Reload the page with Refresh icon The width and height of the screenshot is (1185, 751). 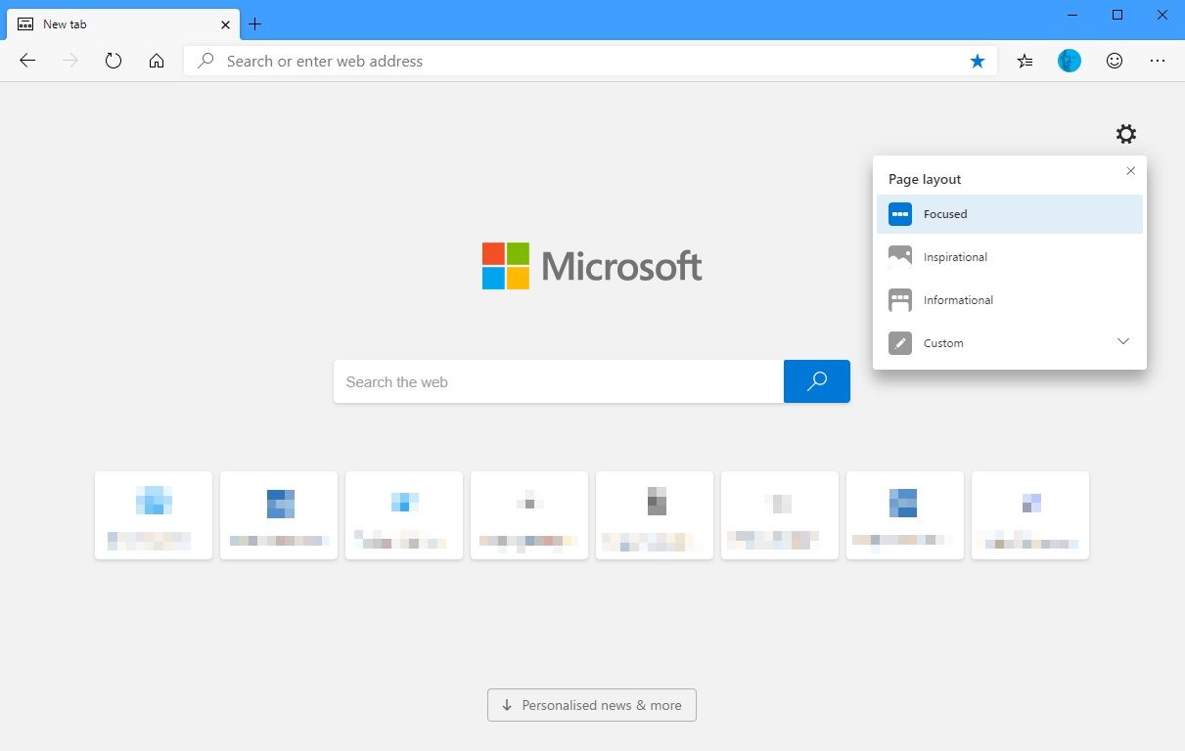click(114, 61)
